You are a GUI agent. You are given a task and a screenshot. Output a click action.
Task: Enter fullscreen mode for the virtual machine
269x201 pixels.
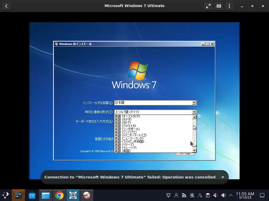click(208, 6)
